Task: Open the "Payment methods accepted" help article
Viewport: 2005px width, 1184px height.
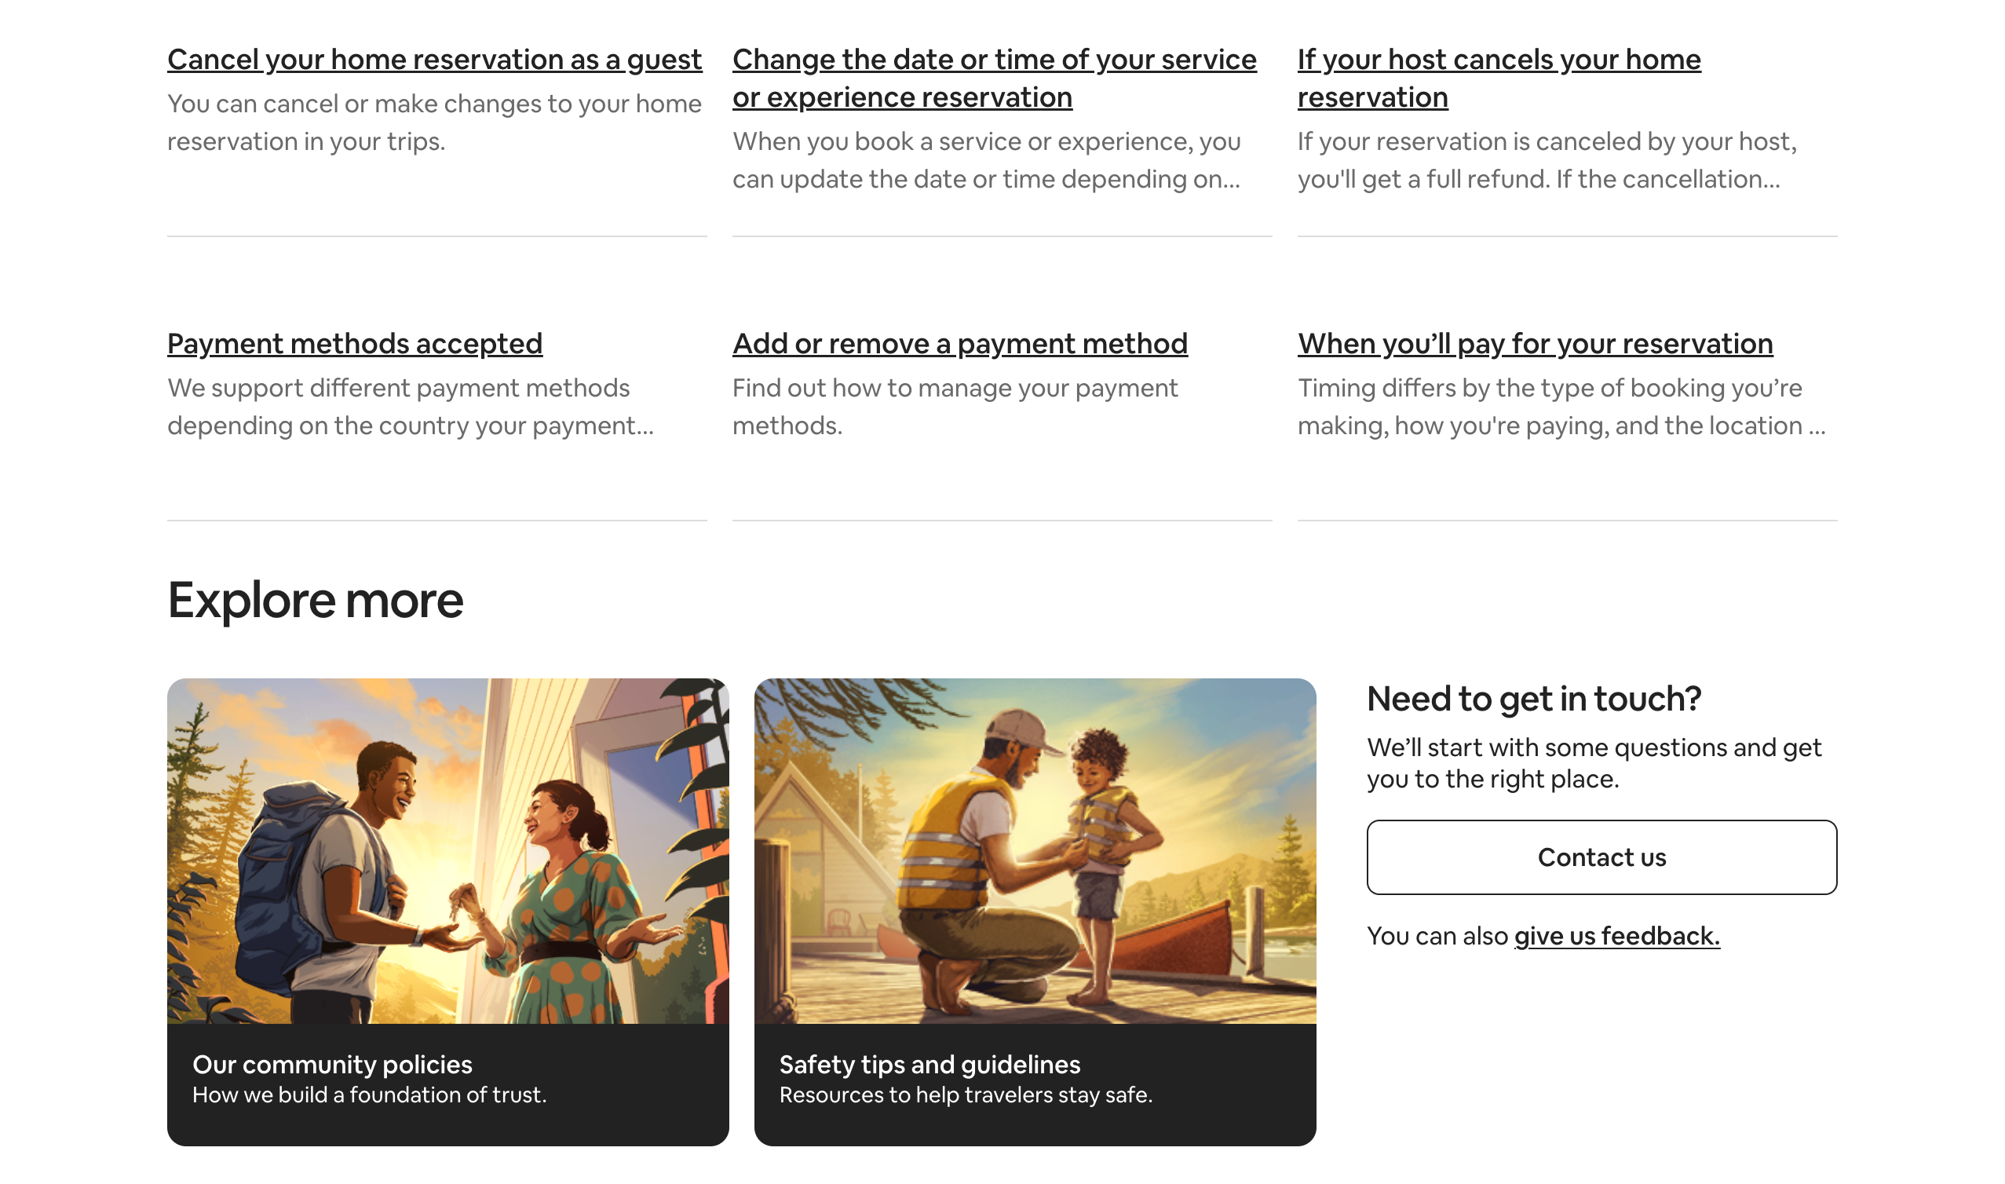Action: [x=353, y=344]
